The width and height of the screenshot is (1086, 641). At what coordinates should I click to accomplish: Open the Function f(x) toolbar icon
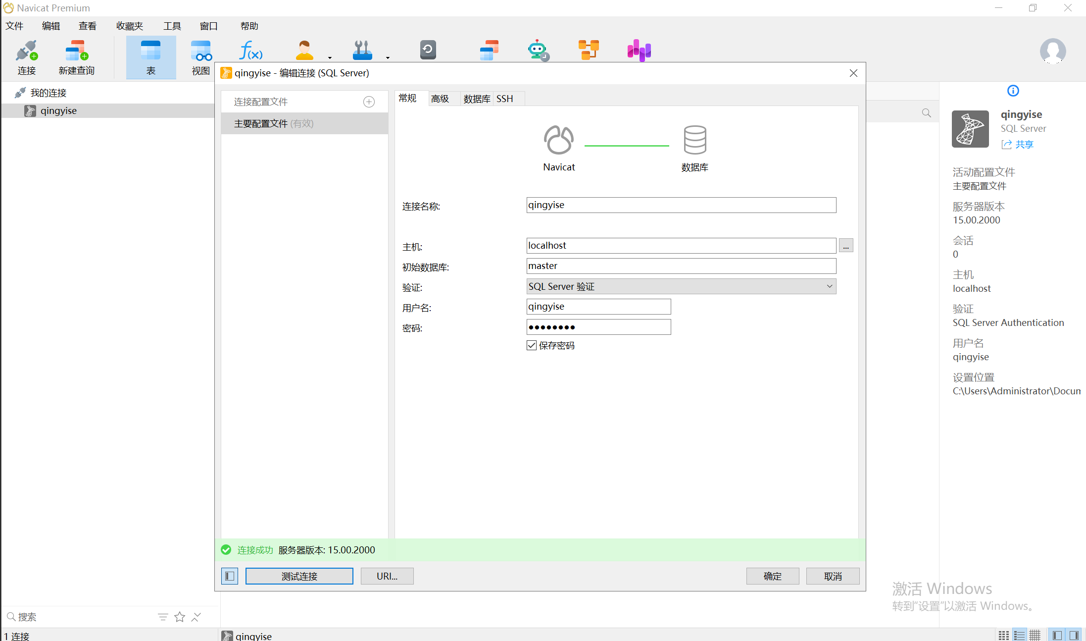pyautogui.click(x=251, y=51)
